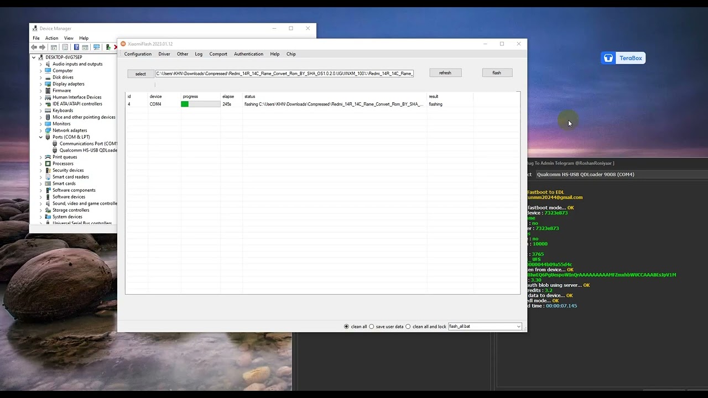Click the Processors chip icon

tap(48, 164)
